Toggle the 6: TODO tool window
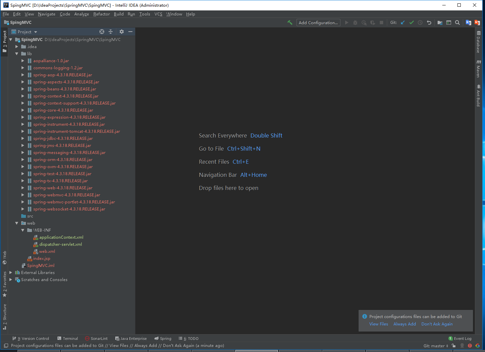The width and height of the screenshot is (485, 352). pos(189,339)
